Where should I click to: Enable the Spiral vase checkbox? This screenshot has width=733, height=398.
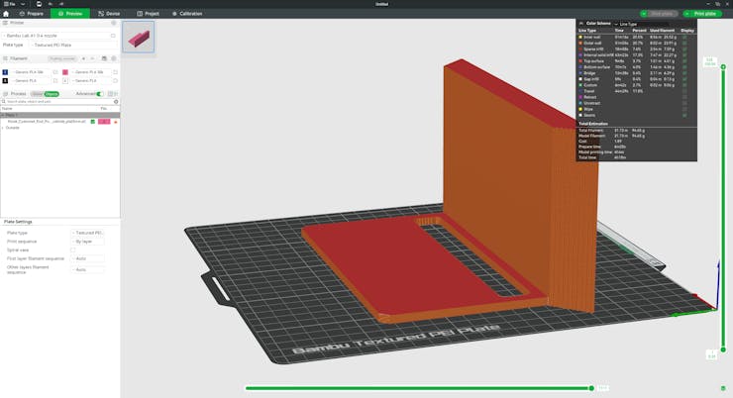click(73, 249)
